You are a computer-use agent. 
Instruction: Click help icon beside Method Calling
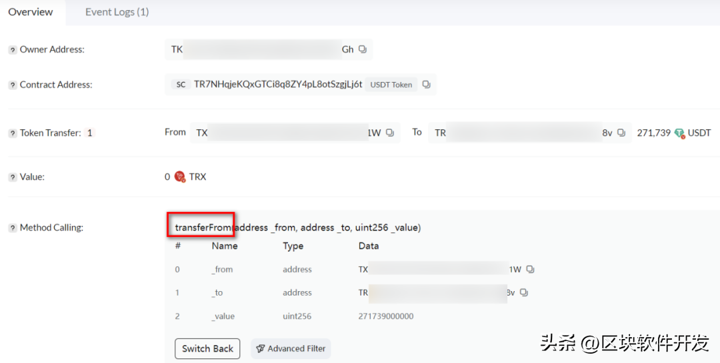[12, 228]
